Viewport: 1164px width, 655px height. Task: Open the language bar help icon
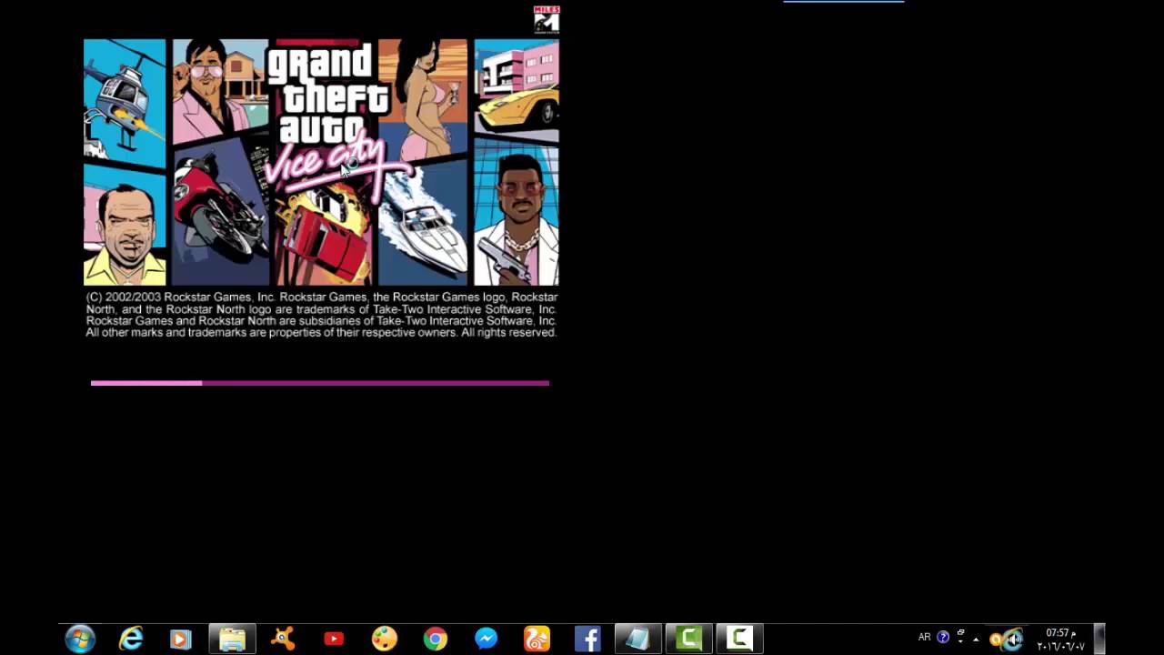coord(943,637)
